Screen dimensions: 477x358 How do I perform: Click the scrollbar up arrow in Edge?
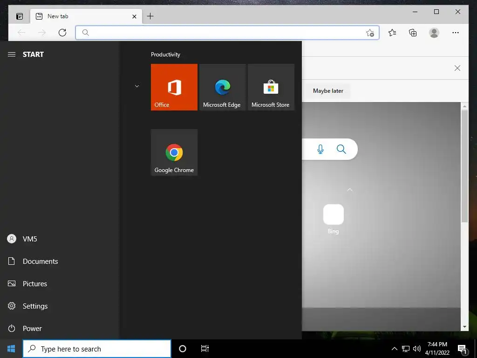coord(464,106)
